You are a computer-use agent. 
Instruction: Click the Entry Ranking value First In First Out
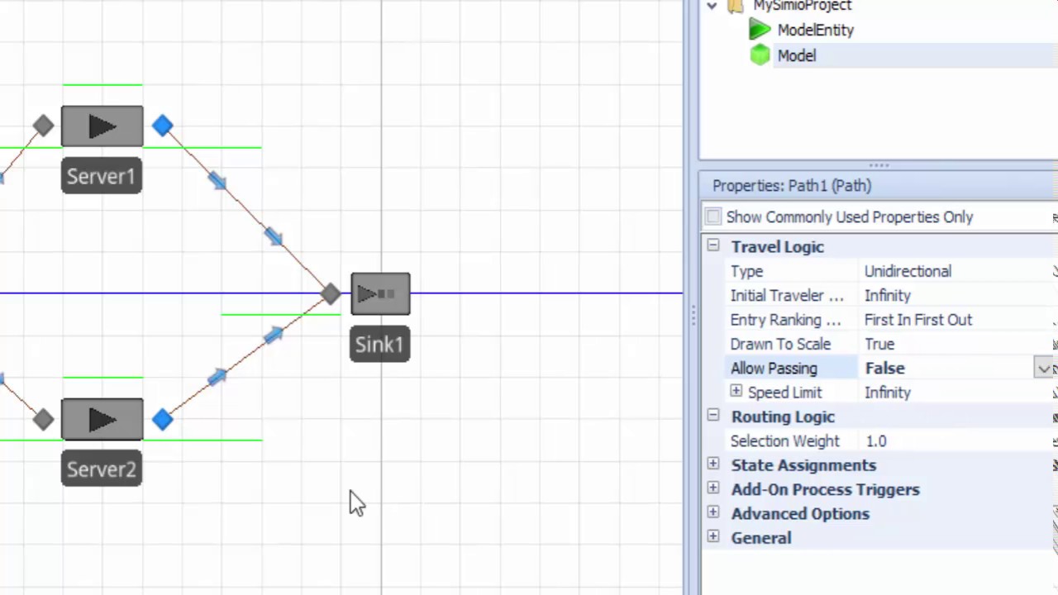(918, 320)
